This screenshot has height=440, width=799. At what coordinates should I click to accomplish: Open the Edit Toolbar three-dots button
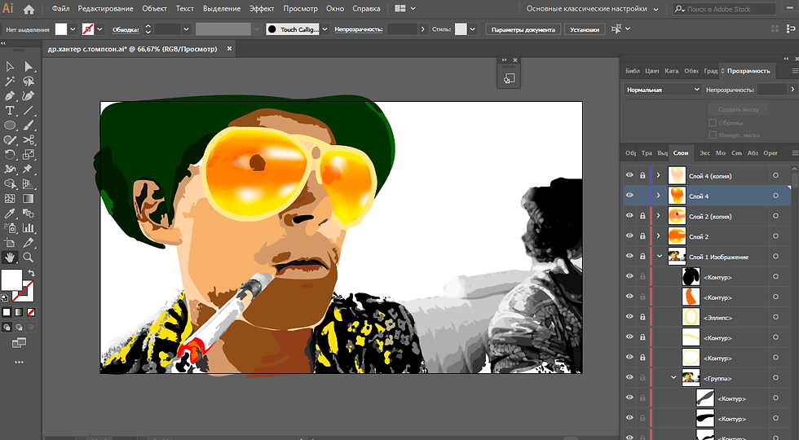tap(19, 362)
